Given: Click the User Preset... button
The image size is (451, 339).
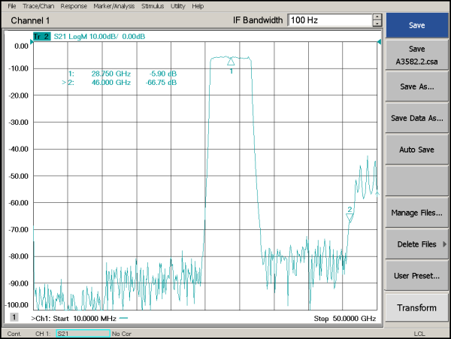Looking at the screenshot, I should (x=416, y=276).
